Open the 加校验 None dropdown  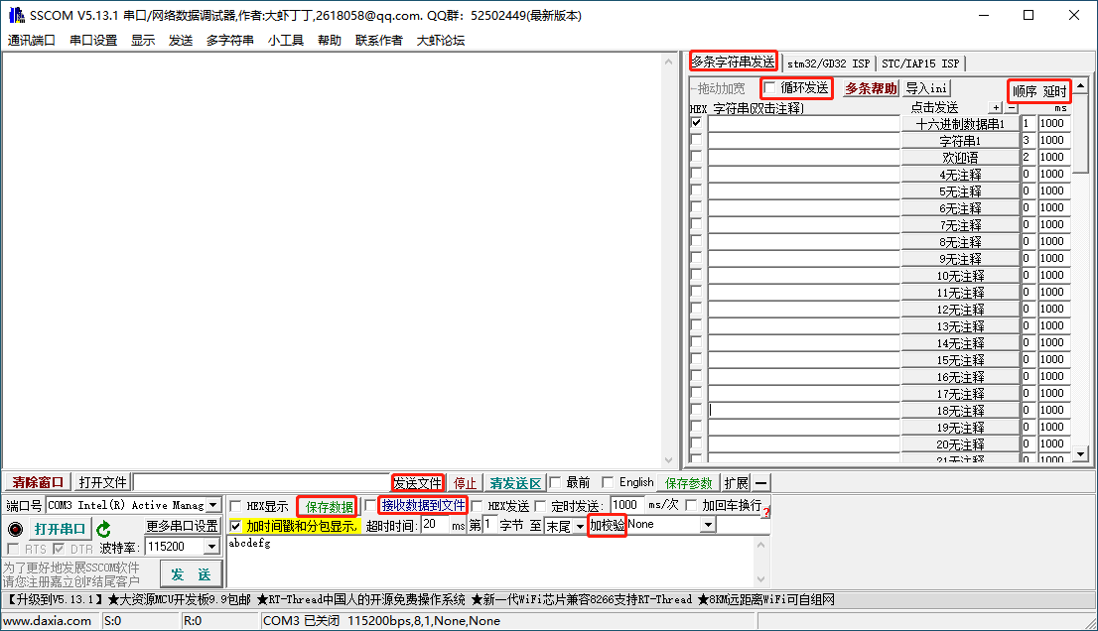pyautogui.click(x=708, y=525)
